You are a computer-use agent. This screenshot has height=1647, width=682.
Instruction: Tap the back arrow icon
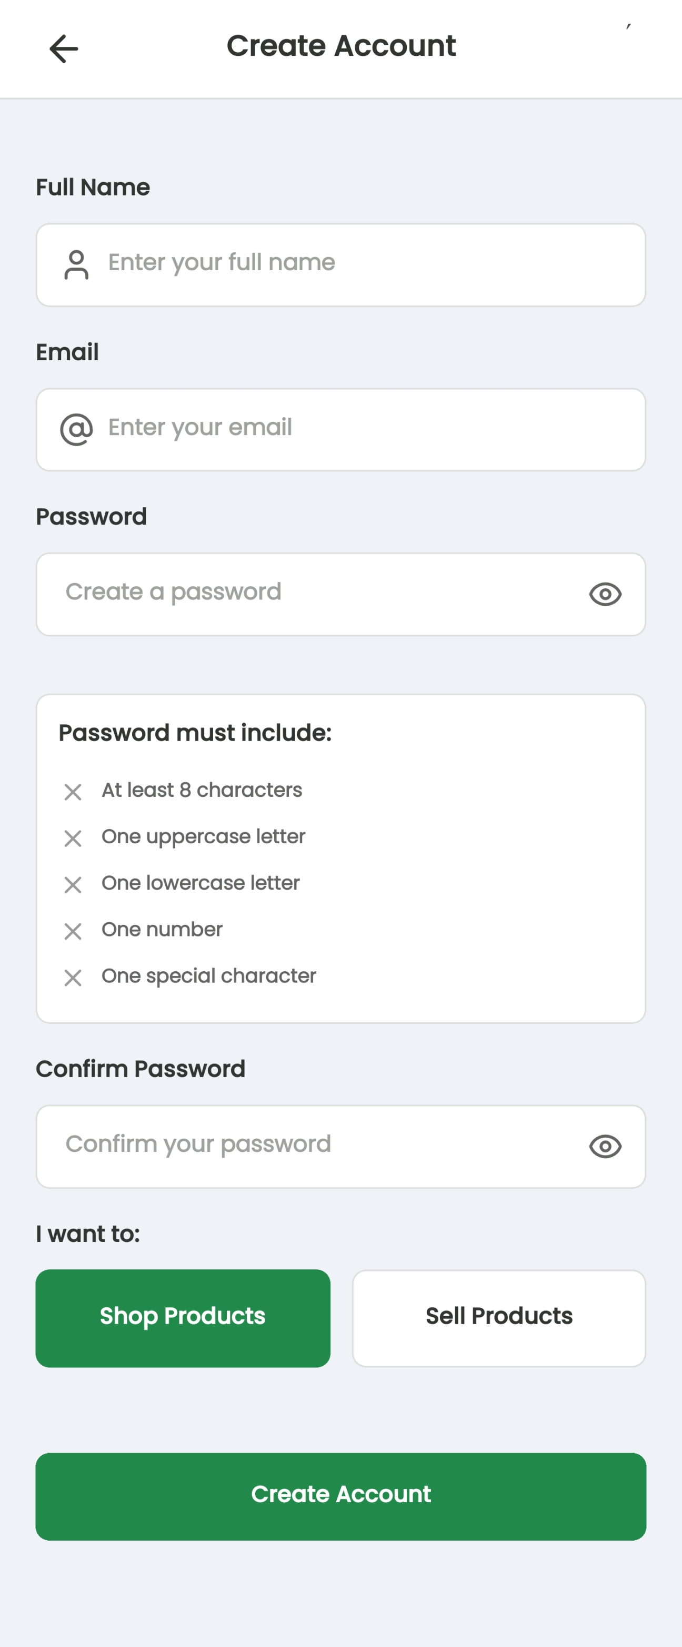tap(64, 48)
